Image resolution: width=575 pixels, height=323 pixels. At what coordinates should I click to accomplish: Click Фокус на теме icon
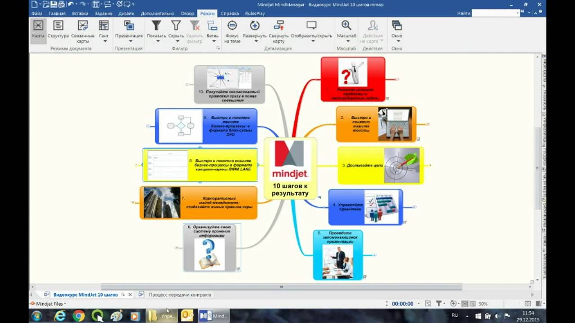click(232, 25)
